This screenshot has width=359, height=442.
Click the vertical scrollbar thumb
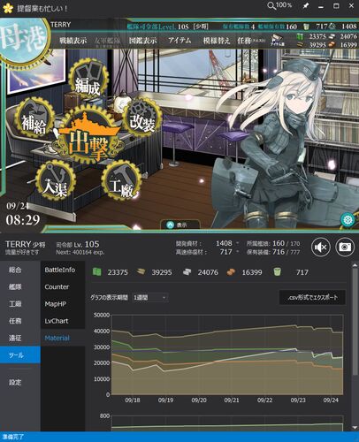click(x=355, y=323)
